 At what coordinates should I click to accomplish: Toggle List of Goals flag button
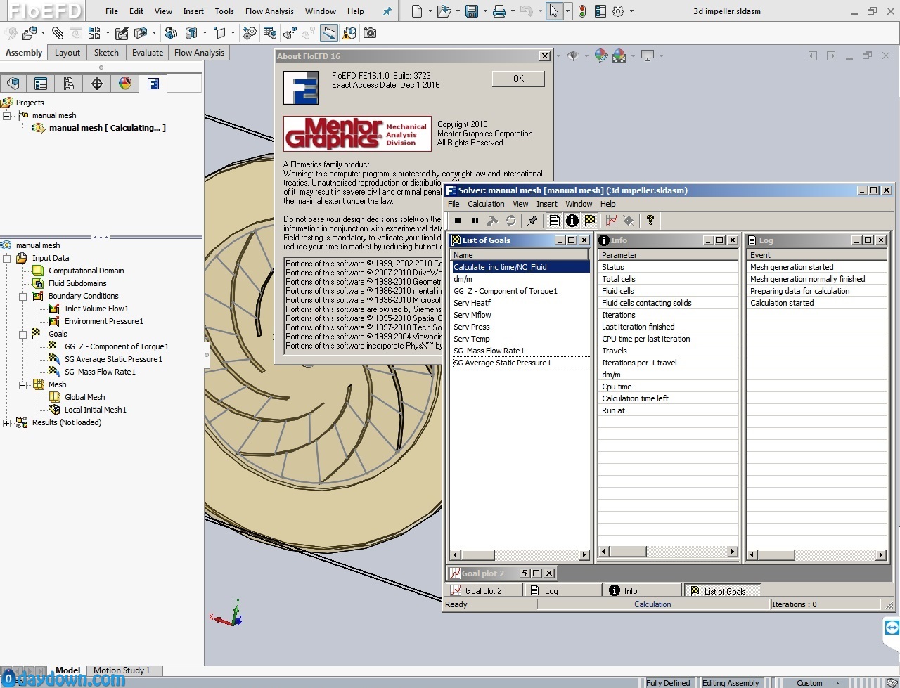[x=590, y=221]
